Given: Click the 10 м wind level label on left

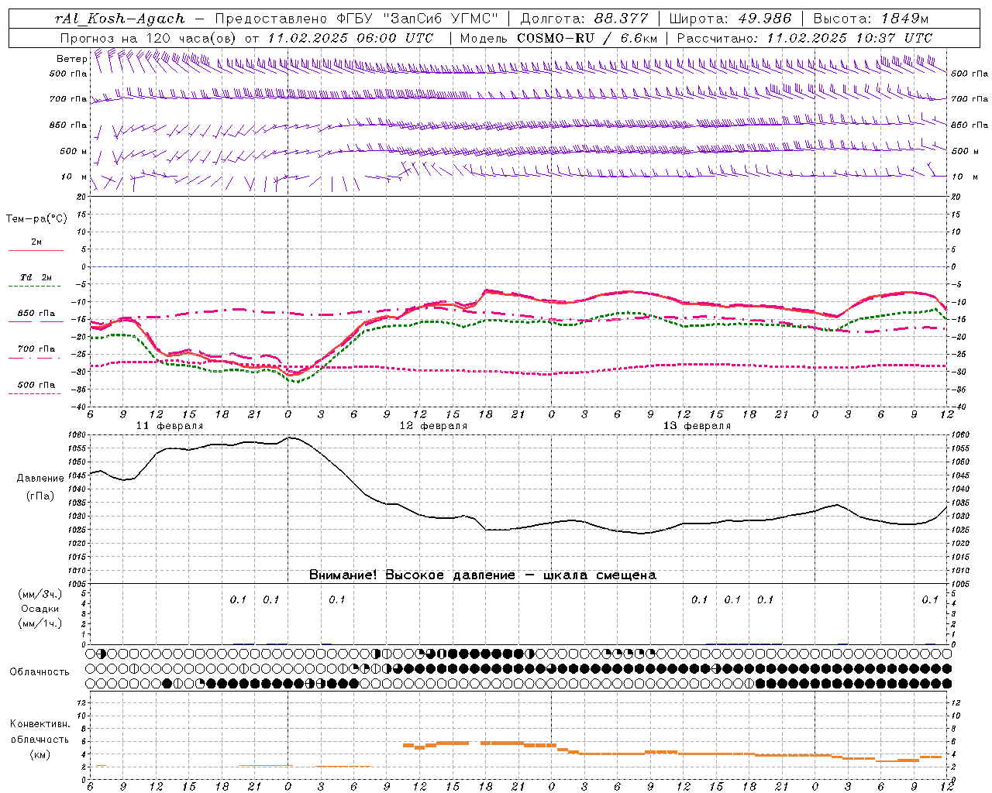Looking at the screenshot, I should tap(74, 177).
